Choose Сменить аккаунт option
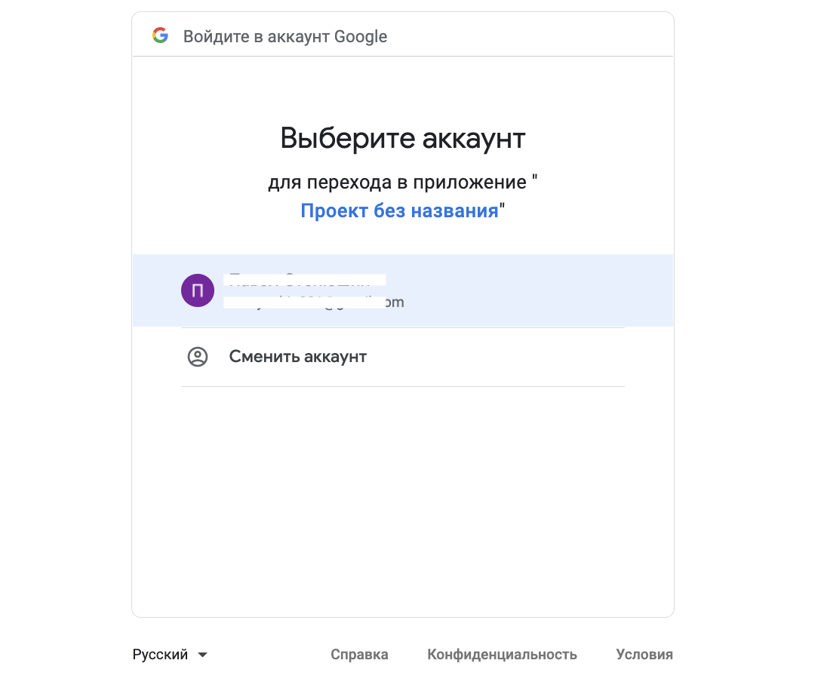821x694 pixels. [403, 357]
